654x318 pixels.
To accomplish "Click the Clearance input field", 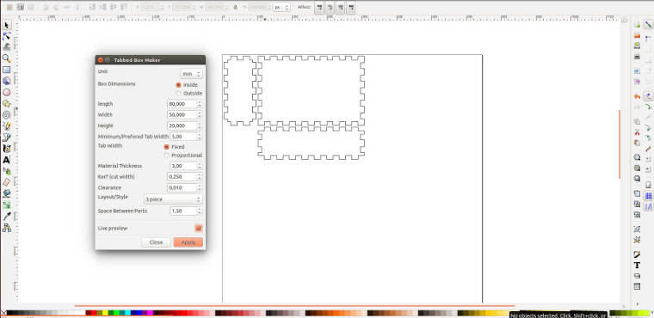I will (x=182, y=187).
